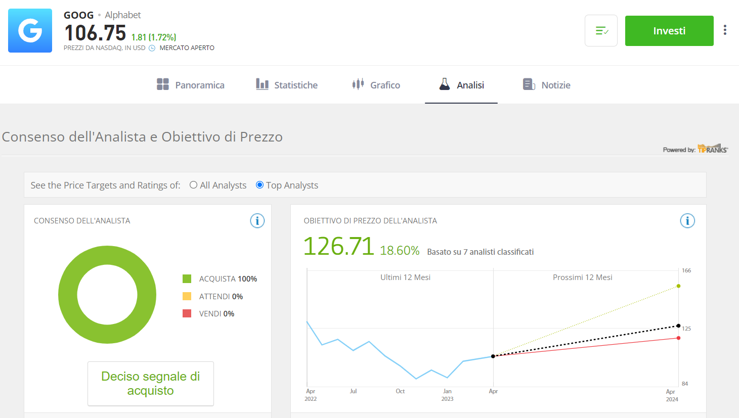Click the Notizie newspaper icon
The height and width of the screenshot is (418, 739).
click(x=529, y=84)
